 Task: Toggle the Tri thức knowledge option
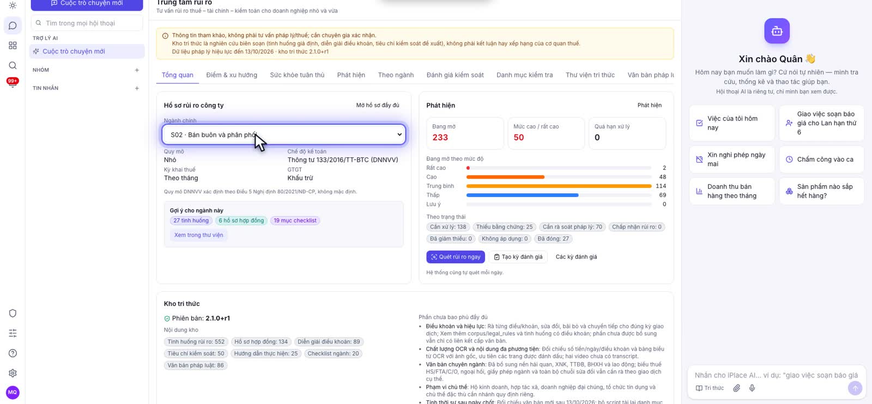coord(710,388)
